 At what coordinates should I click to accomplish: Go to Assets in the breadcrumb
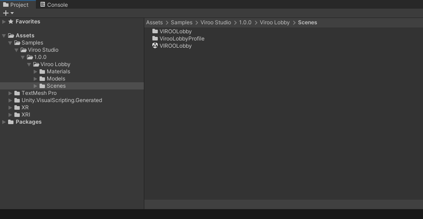pyautogui.click(x=154, y=22)
